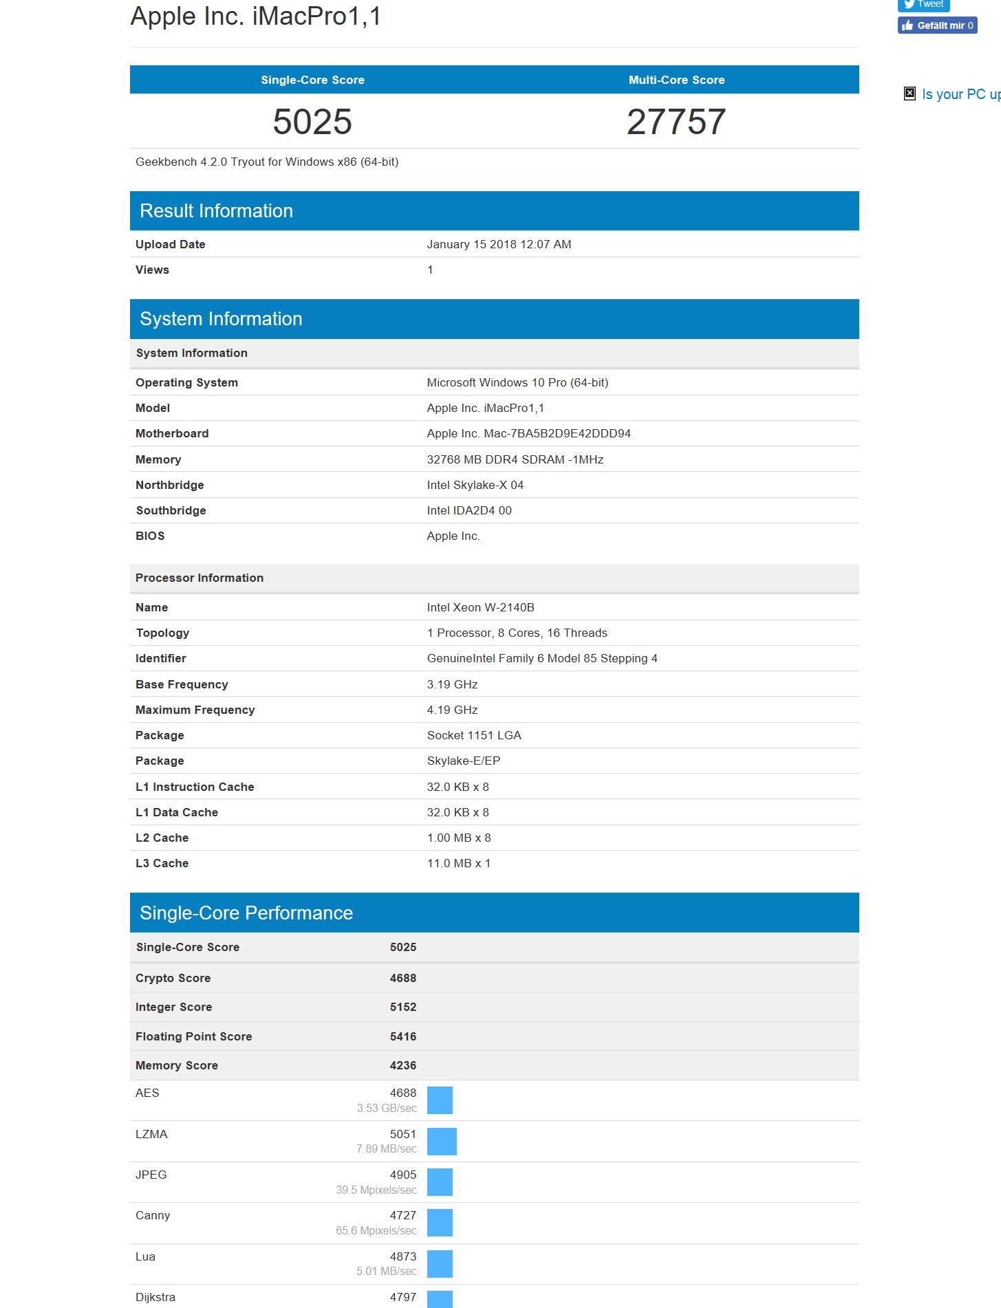Click the Socket 1151 LGA package value
This screenshot has width=1001, height=1308.
click(x=474, y=735)
